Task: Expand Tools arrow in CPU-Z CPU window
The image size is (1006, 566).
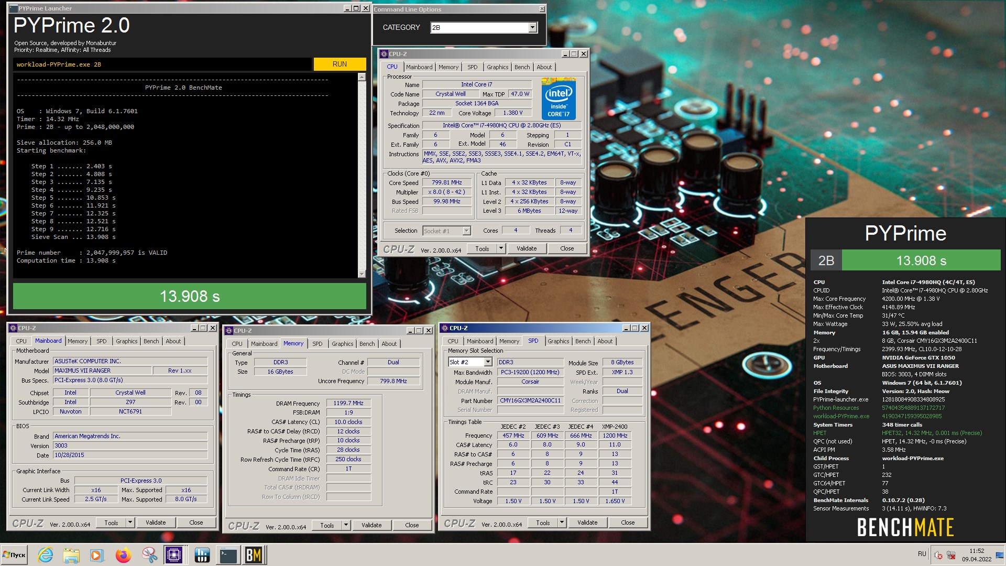Action: 501,248
